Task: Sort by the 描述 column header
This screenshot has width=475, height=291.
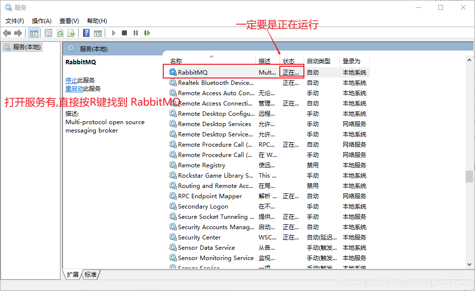Action: point(267,61)
